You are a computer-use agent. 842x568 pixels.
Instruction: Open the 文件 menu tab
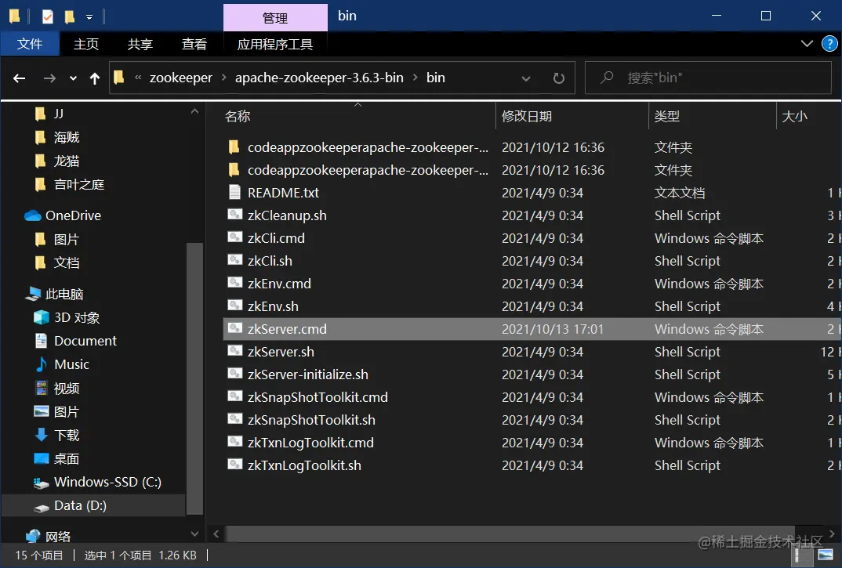click(x=30, y=44)
